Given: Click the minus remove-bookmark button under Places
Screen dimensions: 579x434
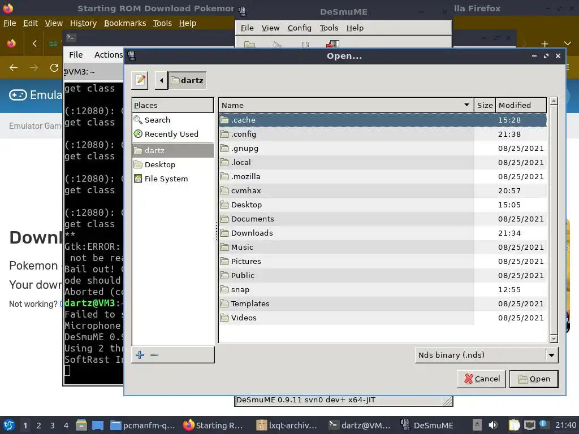Looking at the screenshot, I should click(x=154, y=355).
